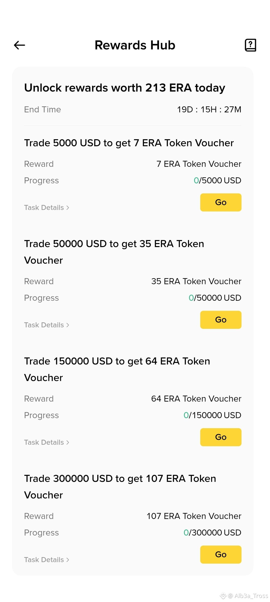This screenshot has width=270, height=602.
Task: Tap Go for the 300000 USD task
Action: [221, 555]
